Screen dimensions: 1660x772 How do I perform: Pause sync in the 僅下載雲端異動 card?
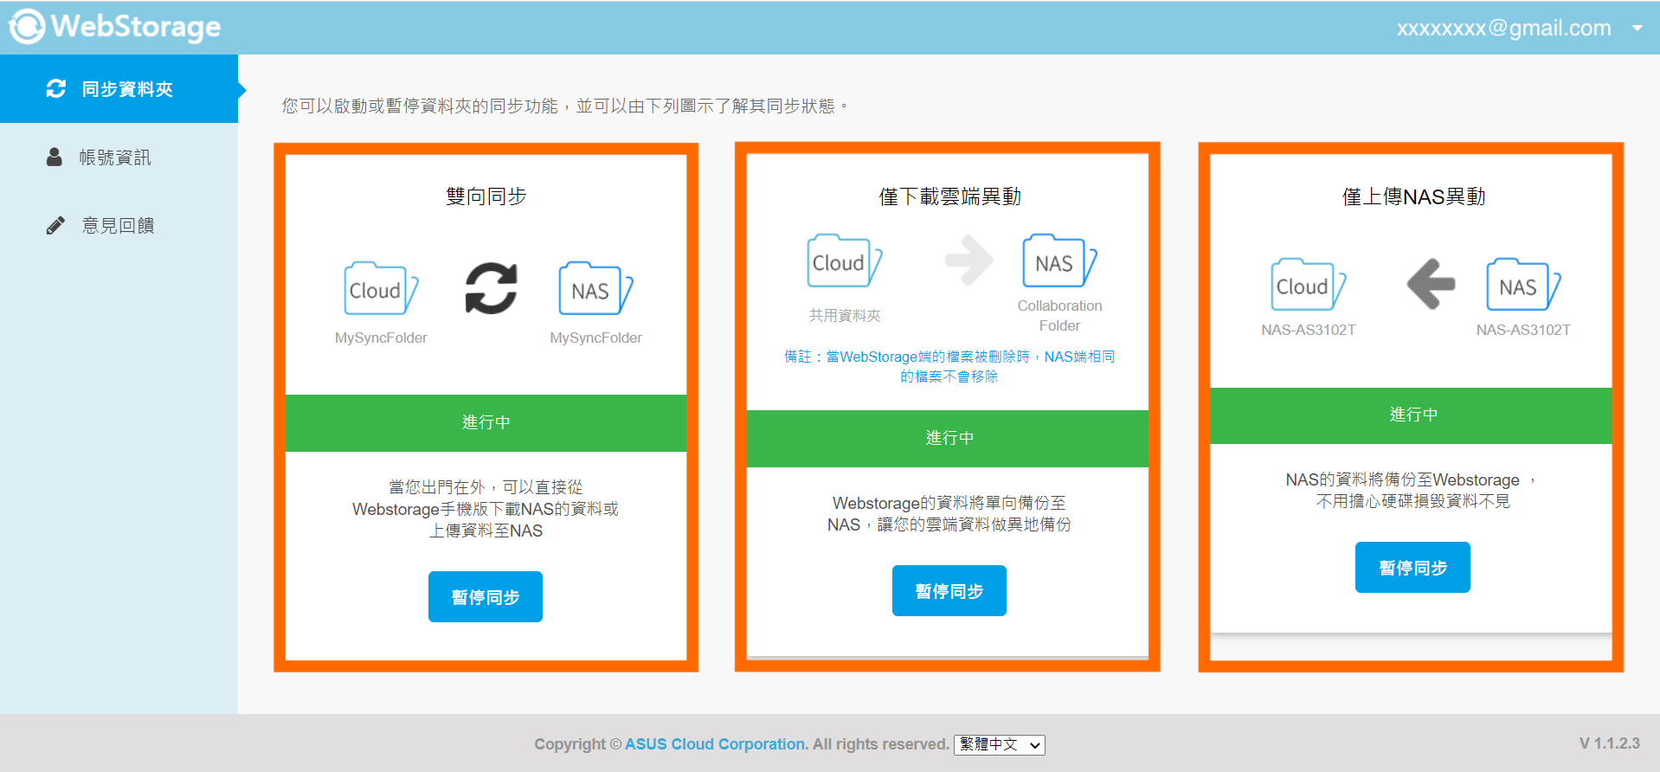(x=949, y=590)
